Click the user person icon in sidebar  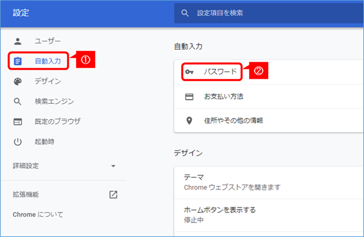point(18,41)
